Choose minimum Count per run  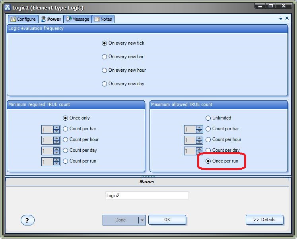[80, 161]
